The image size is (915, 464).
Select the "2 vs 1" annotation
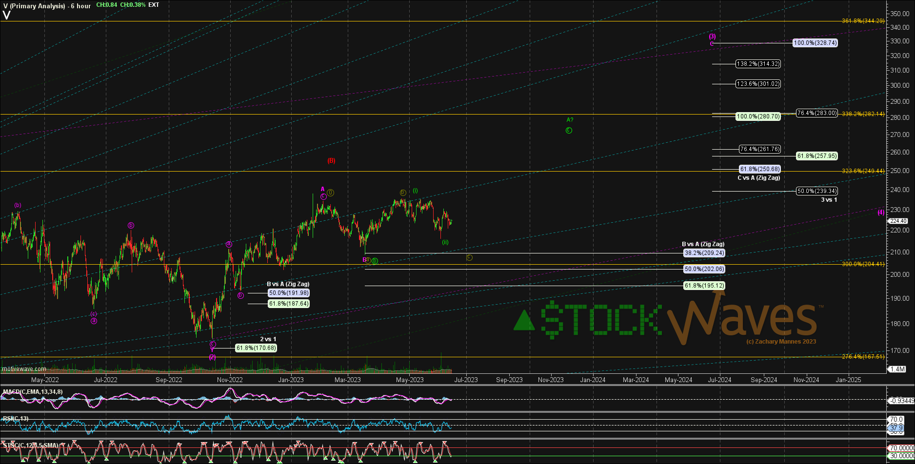click(x=268, y=339)
